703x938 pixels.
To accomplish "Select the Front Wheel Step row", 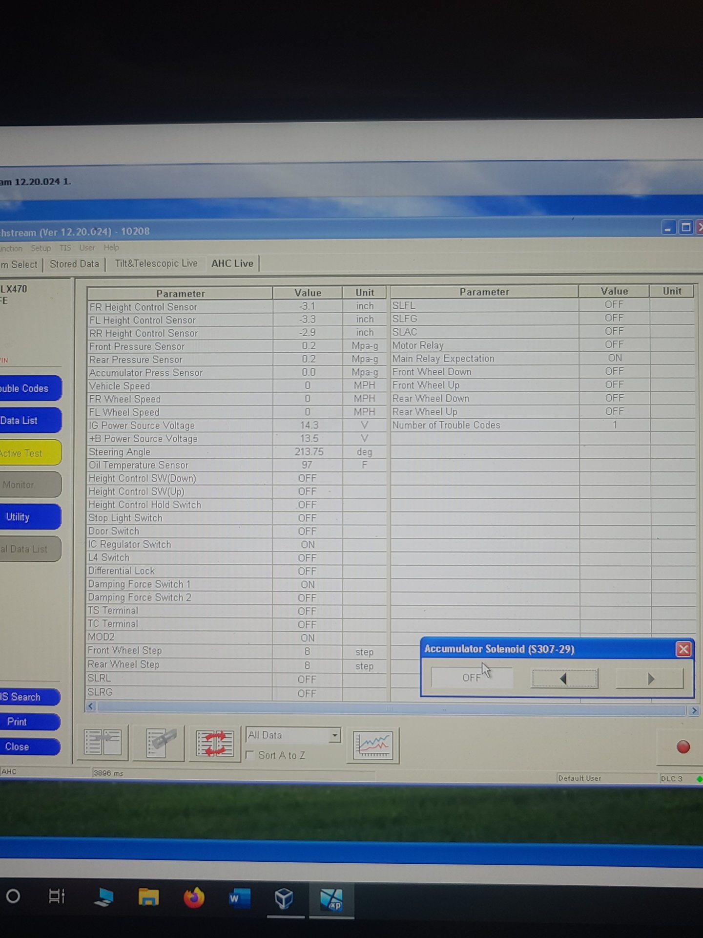I will pyautogui.click(x=237, y=651).
